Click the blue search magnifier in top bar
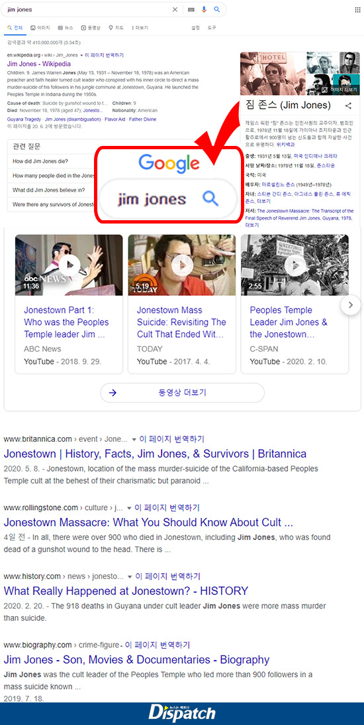364x725 pixels. pyautogui.click(x=217, y=10)
